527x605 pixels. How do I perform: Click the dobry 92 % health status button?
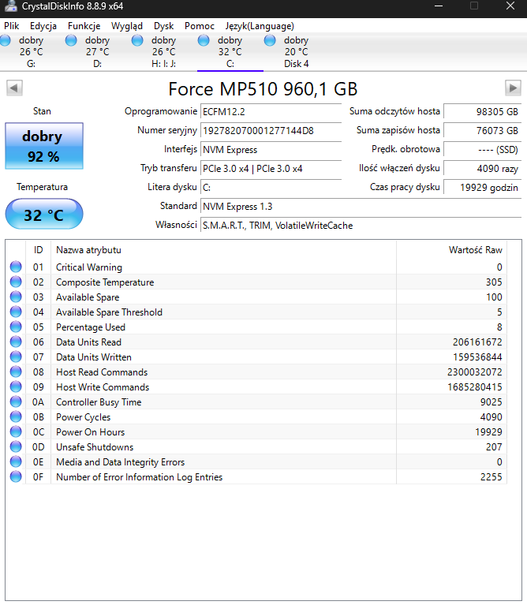click(x=43, y=146)
